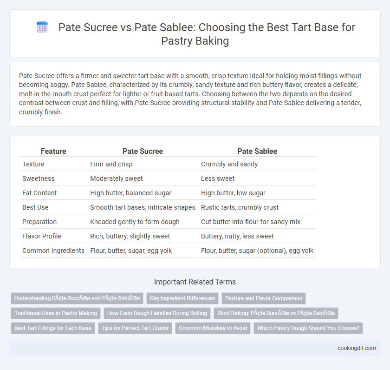Screen dimensions: 390x370
Task: Open 'How Each Dough Handles During Rolling' tag
Action: (x=157, y=313)
